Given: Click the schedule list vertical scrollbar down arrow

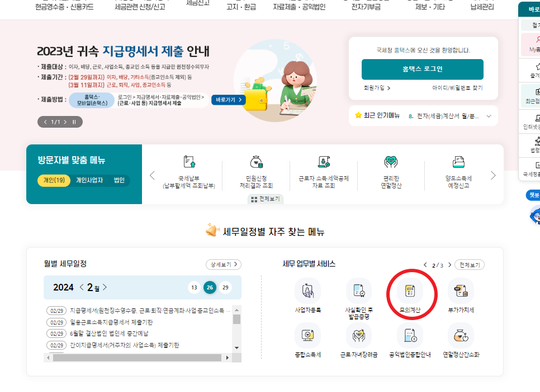Looking at the screenshot, I should click(x=236, y=348).
